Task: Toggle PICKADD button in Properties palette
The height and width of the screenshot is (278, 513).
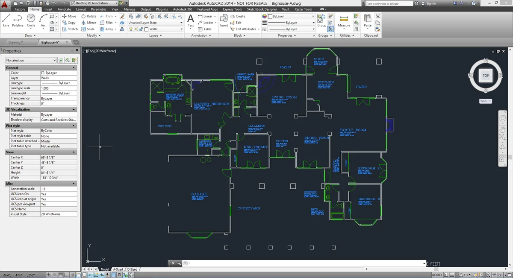Action: pos(61,60)
